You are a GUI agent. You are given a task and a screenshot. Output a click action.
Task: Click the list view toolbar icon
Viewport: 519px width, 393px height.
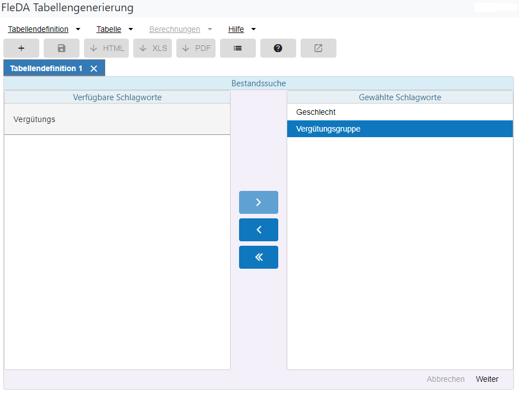pyautogui.click(x=238, y=48)
